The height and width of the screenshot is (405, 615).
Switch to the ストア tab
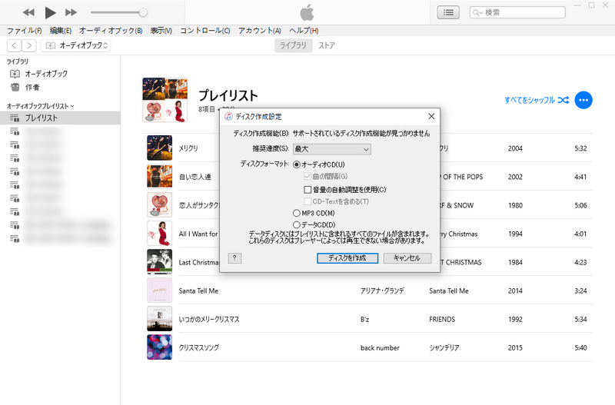pyautogui.click(x=327, y=45)
